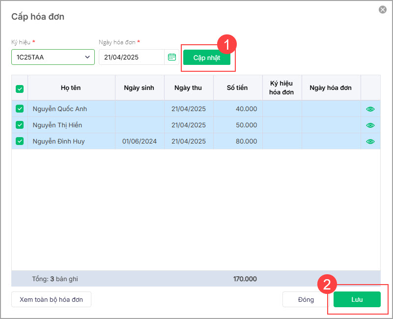
Task: Click the total 170.000 value
Action: click(x=245, y=279)
